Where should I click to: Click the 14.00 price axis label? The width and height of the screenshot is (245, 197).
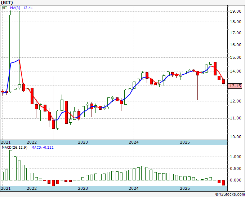(236, 71)
